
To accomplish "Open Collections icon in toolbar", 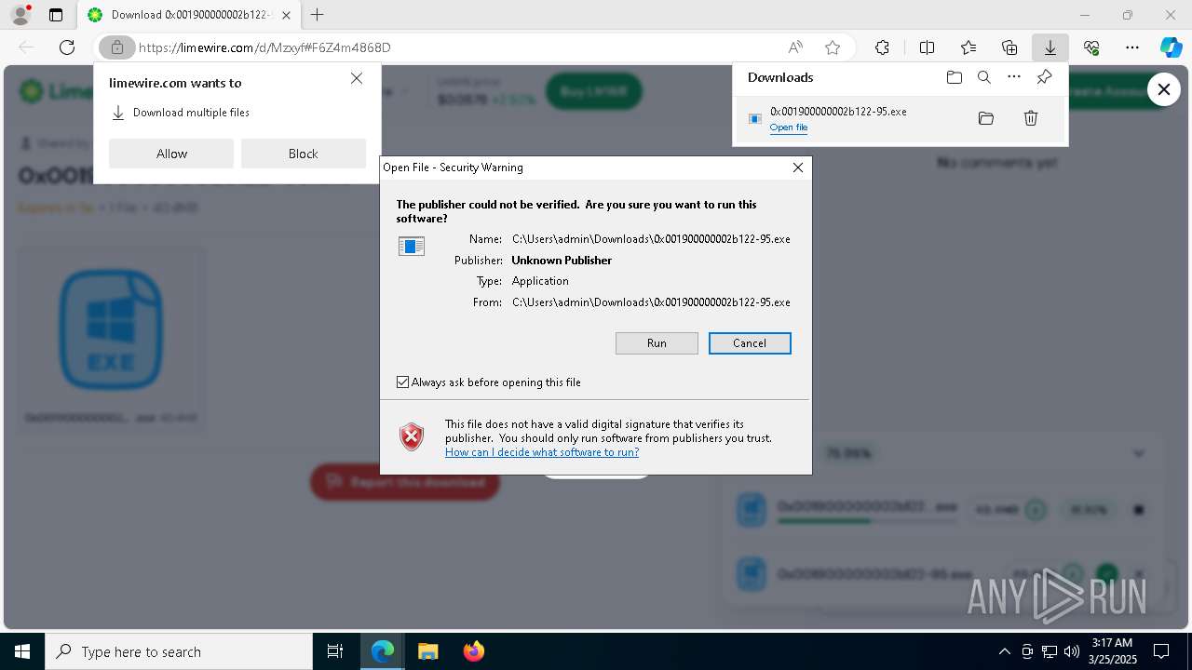I will [x=1009, y=47].
